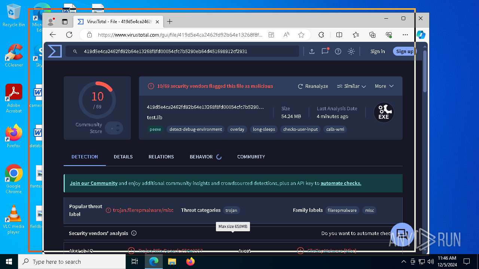Viewport: 479px width, 269px height.
Task: Click the automate checks link
Action: coord(341,183)
